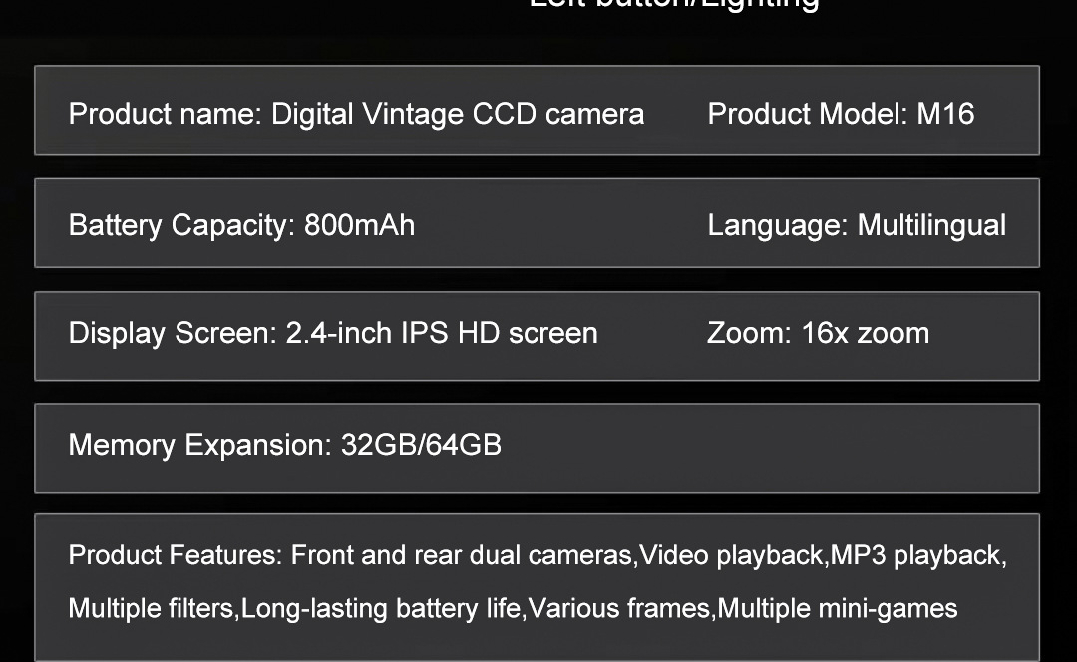The image size is (1077, 662).
Task: Select the 'Digital Vintage CCD camera' text
Action: pos(458,114)
